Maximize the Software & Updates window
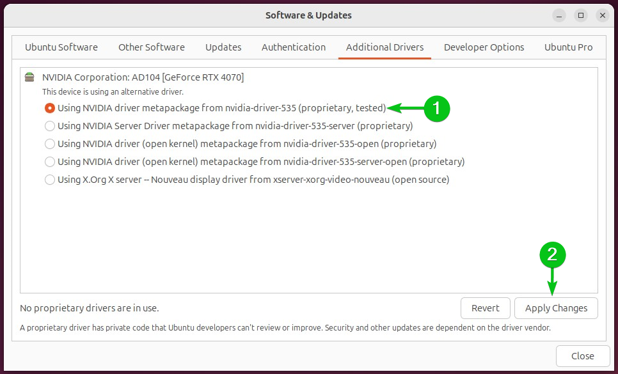 coord(581,16)
